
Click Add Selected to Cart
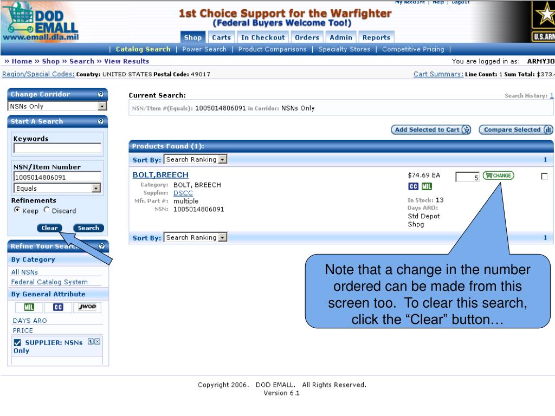[431, 129]
